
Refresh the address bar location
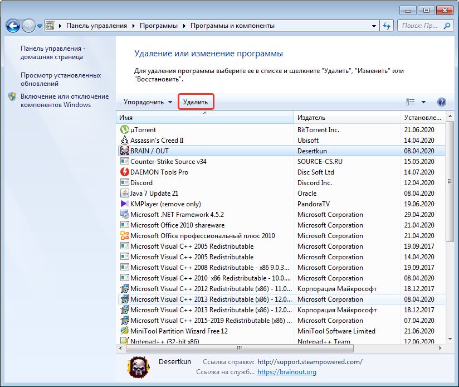[387, 26]
